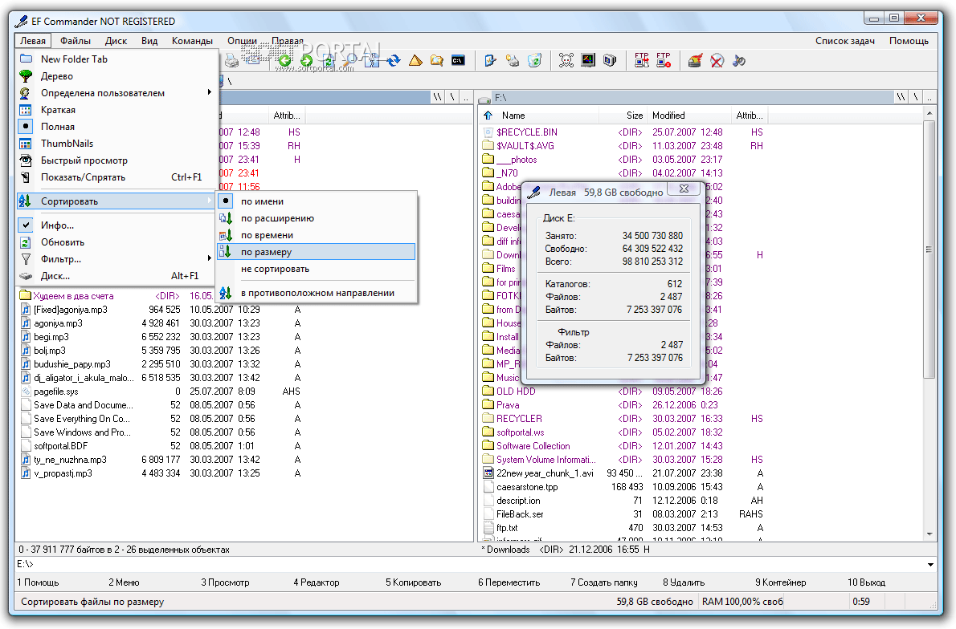956x629 pixels.
Task: Click the FTP connect toolbar icon
Action: tap(641, 60)
